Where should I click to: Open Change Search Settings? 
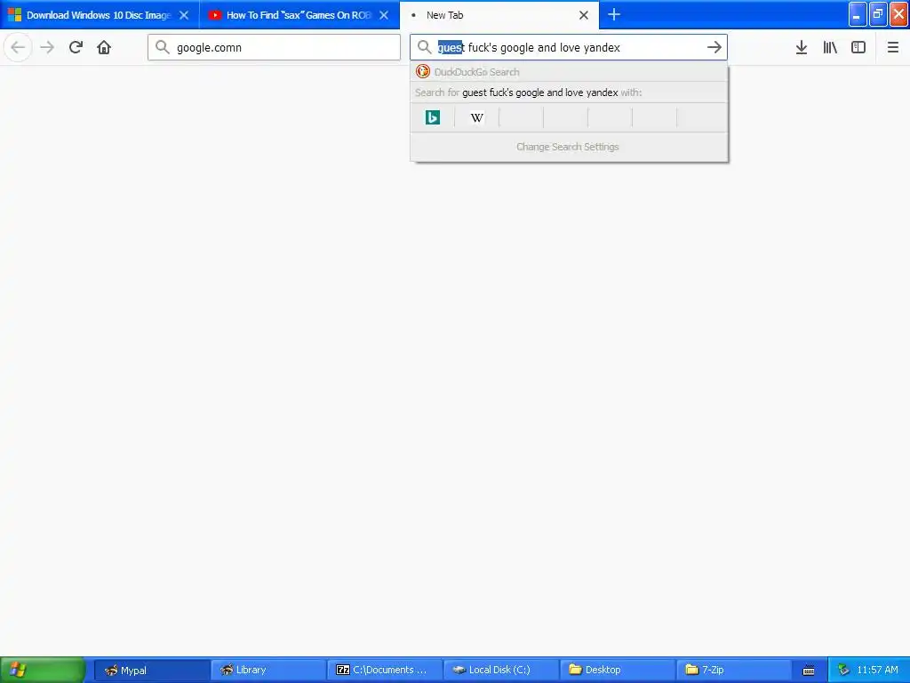pyautogui.click(x=568, y=147)
